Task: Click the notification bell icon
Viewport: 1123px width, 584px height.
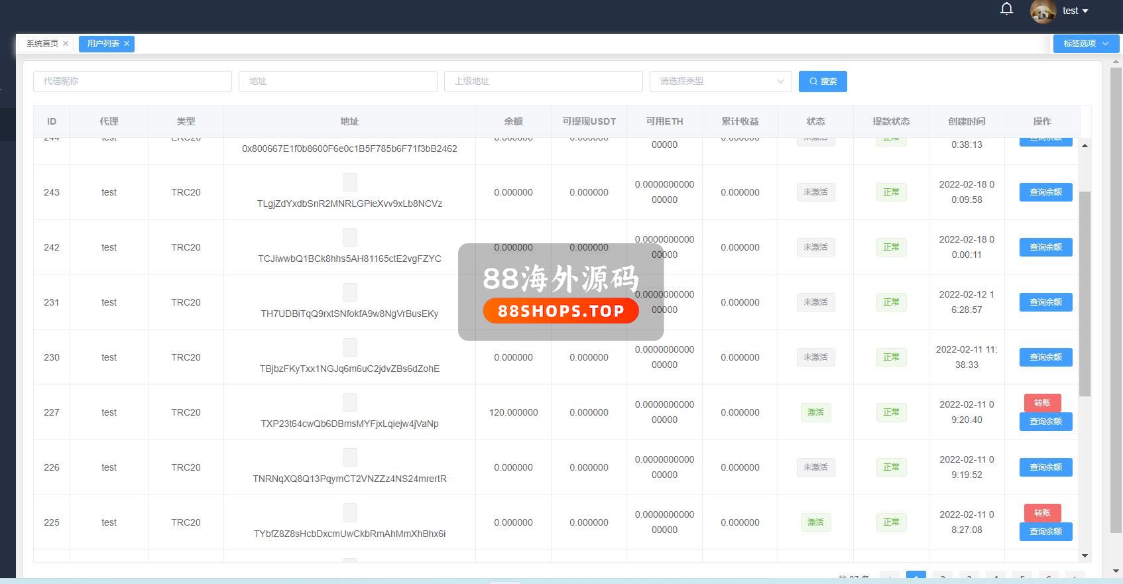Action: [1006, 9]
